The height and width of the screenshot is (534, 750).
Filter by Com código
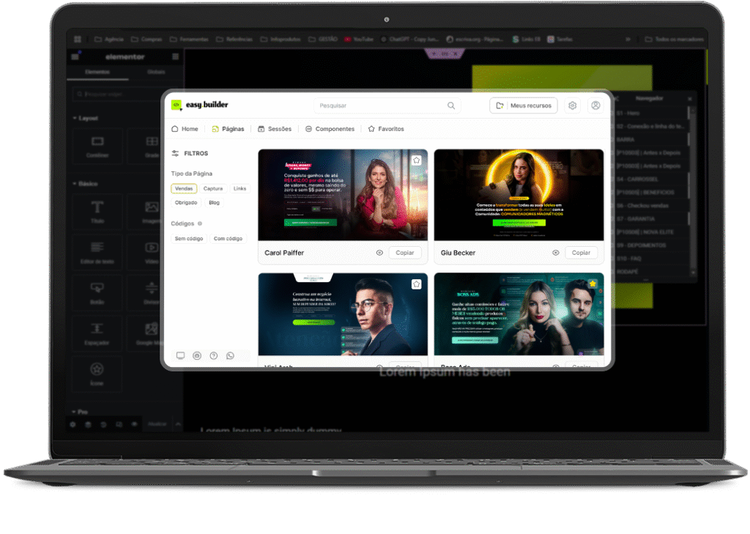[x=229, y=239]
